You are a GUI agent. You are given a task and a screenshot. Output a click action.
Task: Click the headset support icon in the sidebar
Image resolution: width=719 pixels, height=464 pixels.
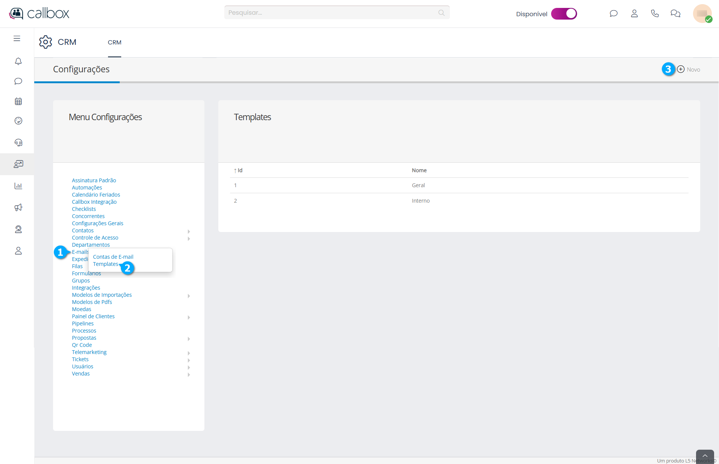pyautogui.click(x=18, y=142)
